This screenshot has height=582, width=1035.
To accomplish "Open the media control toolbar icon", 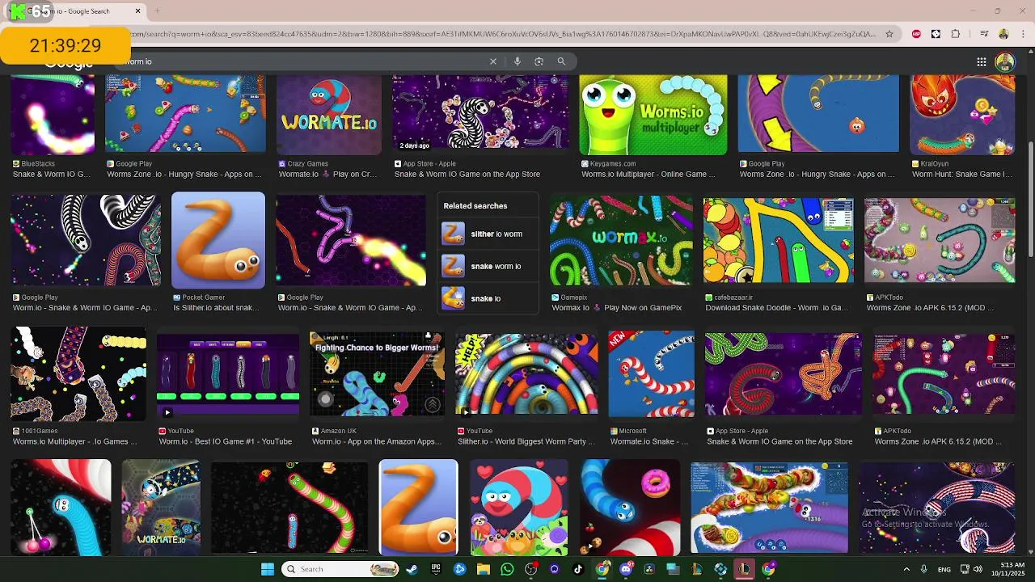I will point(984,34).
